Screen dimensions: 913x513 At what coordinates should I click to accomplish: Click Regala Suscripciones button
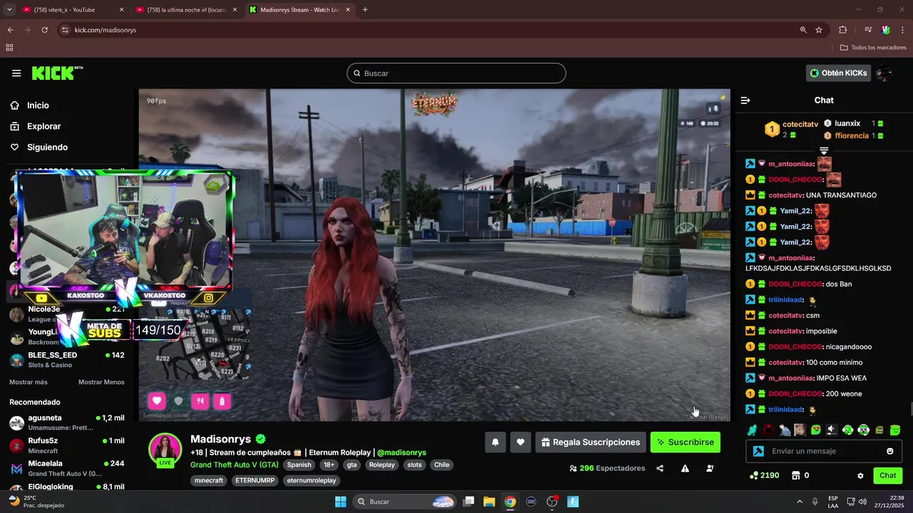591,442
